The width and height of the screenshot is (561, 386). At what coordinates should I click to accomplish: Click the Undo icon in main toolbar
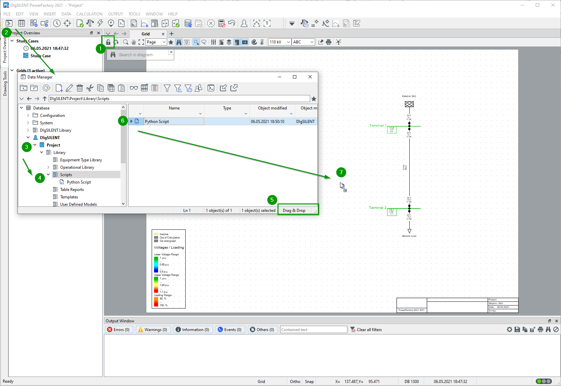(x=232, y=23)
